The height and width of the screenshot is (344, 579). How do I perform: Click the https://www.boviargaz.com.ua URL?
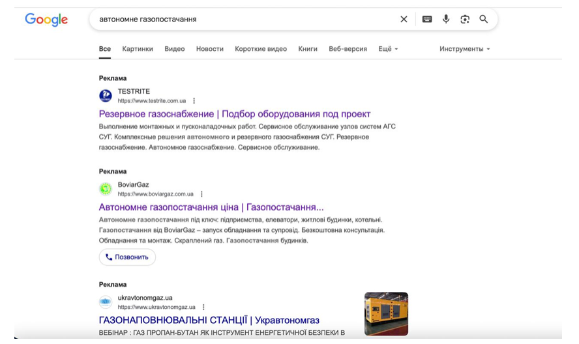click(x=155, y=194)
